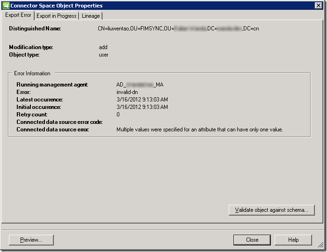The width and height of the screenshot is (327, 252).
Task: Click the Connected data source error label
Action: click(x=53, y=130)
